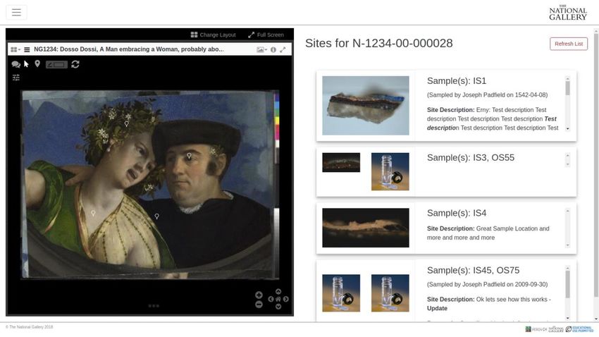Click the refresh annotations icon
Screen dimensions: 599x337
(75, 64)
